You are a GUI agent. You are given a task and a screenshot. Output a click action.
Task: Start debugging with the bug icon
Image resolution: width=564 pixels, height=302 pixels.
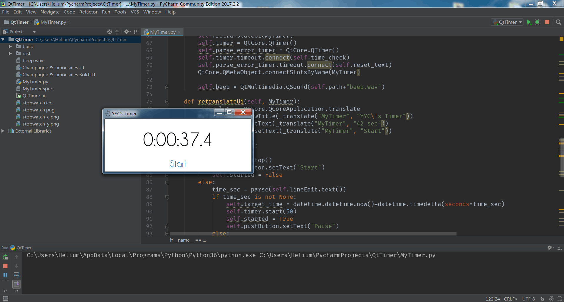(538, 22)
